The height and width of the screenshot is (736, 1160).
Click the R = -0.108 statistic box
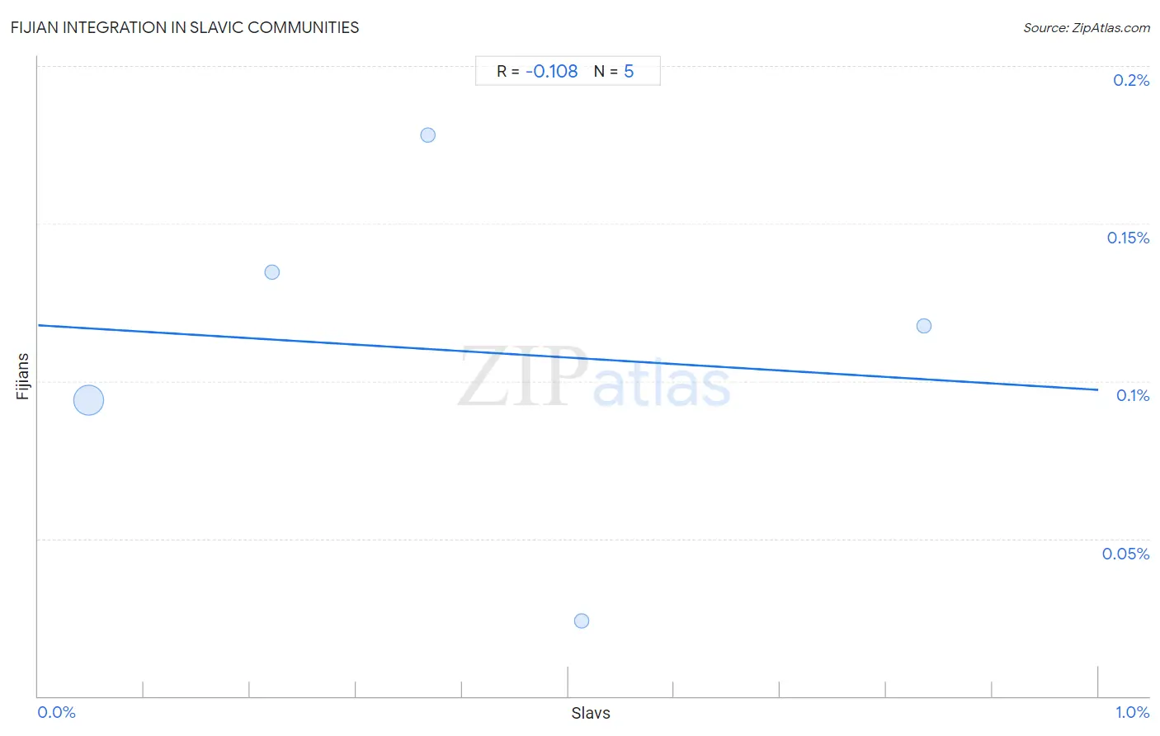click(x=537, y=71)
